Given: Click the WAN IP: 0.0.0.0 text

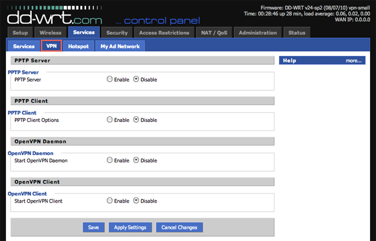Looking at the screenshot, I should coord(353,20).
